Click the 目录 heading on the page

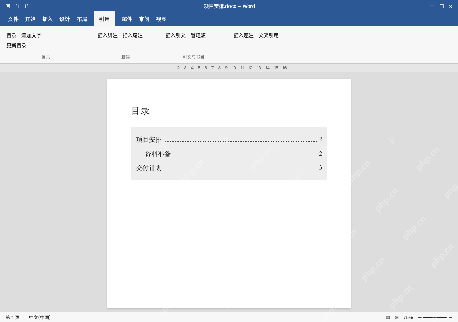[141, 111]
